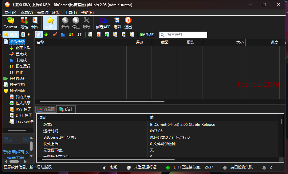Click Tracker torrents toolbar icon
Viewport: 288px width, 174px height.
[x=132, y=34]
